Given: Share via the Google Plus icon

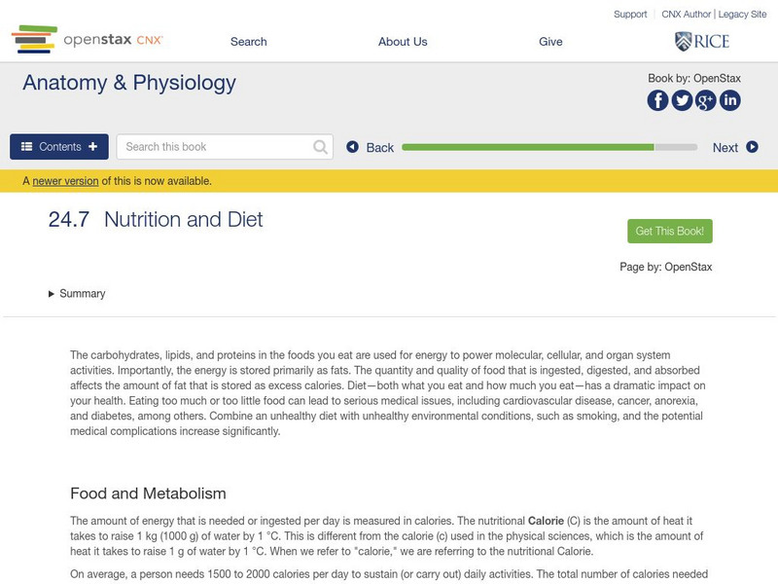Looking at the screenshot, I should [706, 100].
